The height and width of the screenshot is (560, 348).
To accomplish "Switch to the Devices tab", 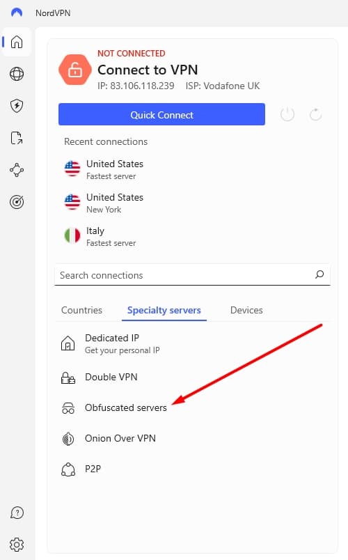I will pos(246,310).
